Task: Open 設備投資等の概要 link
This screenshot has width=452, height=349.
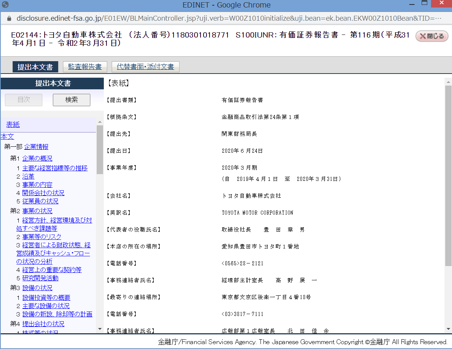Action: 46,298
